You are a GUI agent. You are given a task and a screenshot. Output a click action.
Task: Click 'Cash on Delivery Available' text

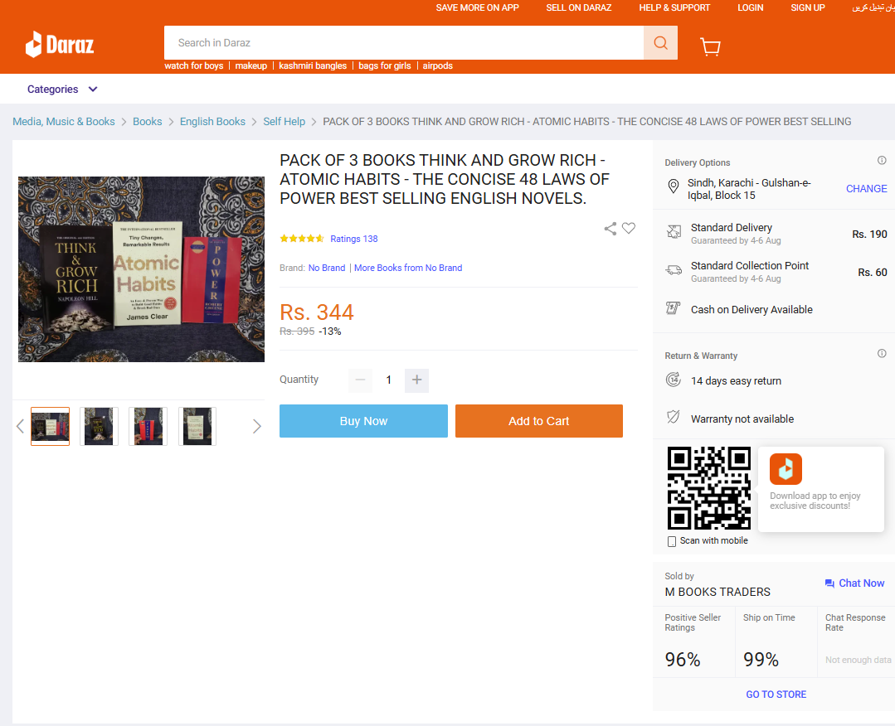pos(752,310)
